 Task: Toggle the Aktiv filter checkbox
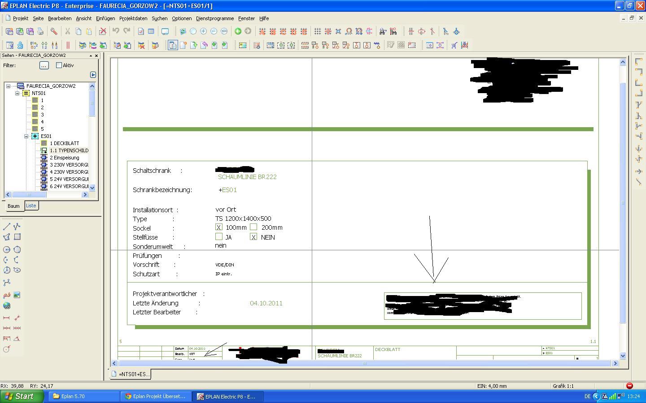(x=59, y=65)
